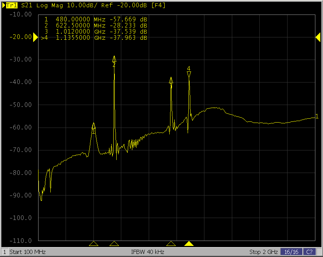Select marker 2 triangle on the tallest peak
The width and height of the screenshot is (323, 257).
(114, 59)
